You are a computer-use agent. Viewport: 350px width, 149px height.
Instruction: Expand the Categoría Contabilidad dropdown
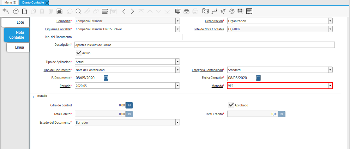click(330, 70)
